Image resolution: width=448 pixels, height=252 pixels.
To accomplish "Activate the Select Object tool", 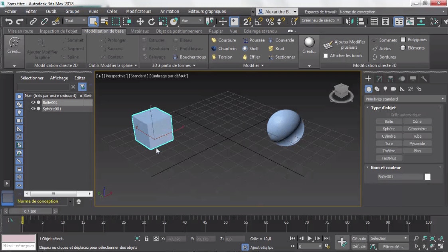I will click(93, 21).
